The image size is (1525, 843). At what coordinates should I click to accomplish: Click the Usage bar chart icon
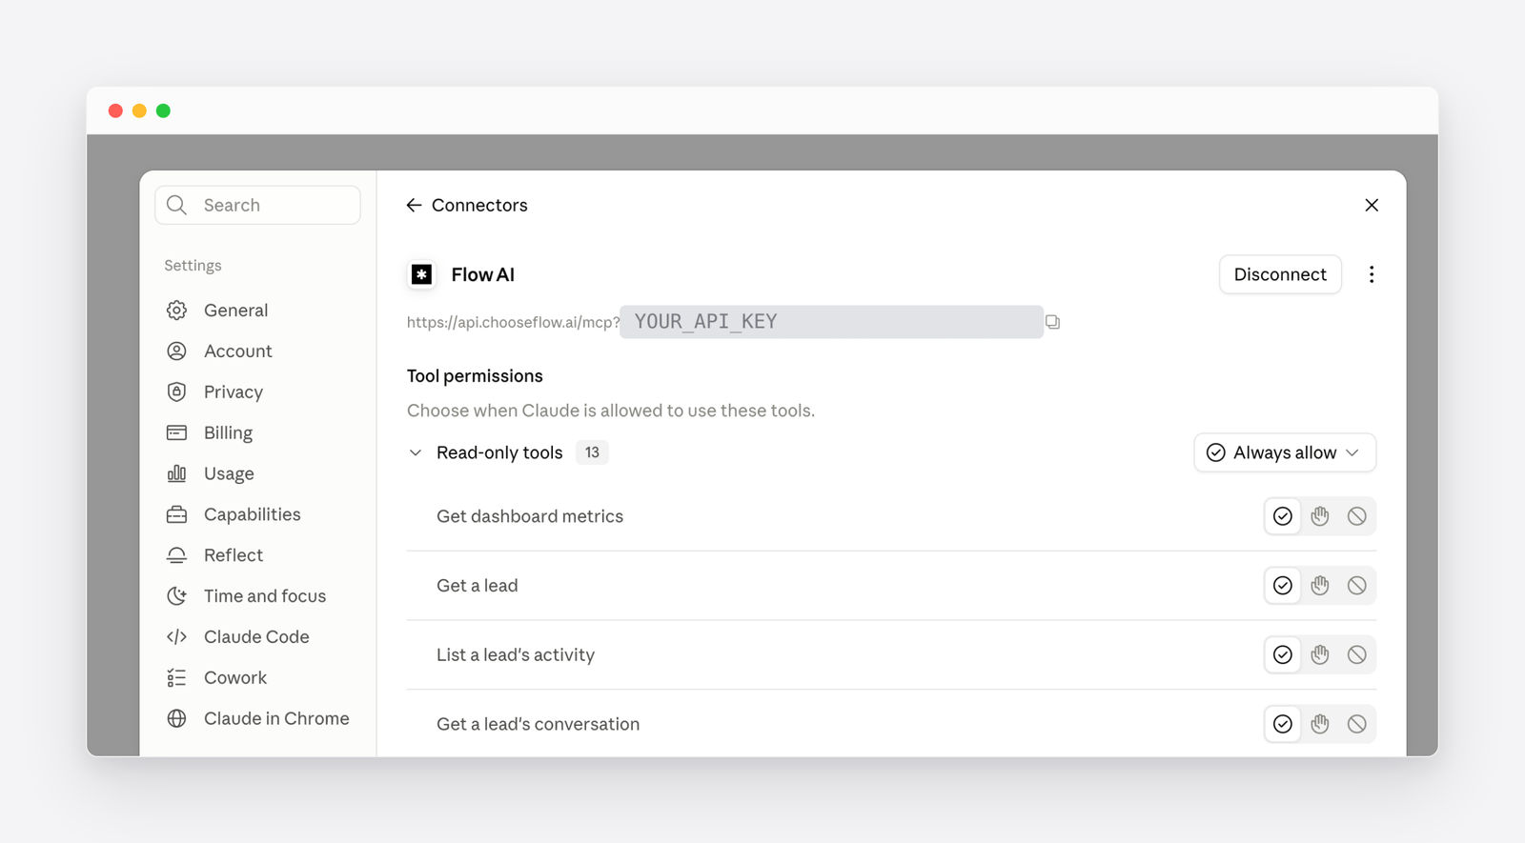pyautogui.click(x=176, y=473)
